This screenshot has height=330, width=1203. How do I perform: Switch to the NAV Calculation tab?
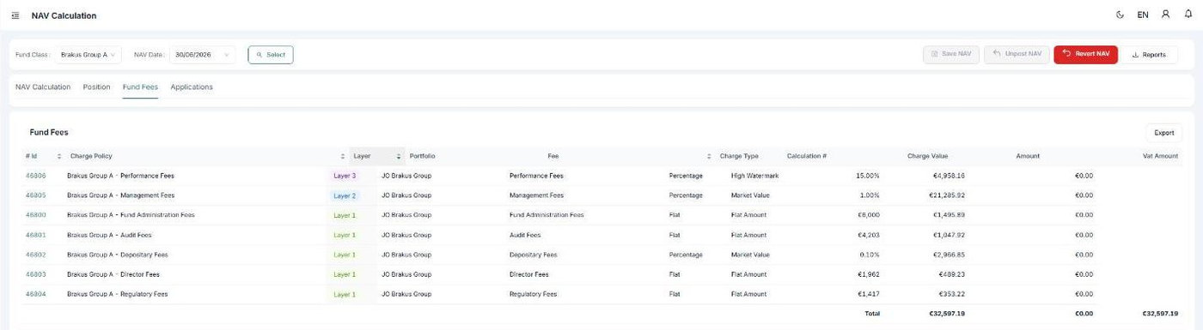(x=43, y=87)
